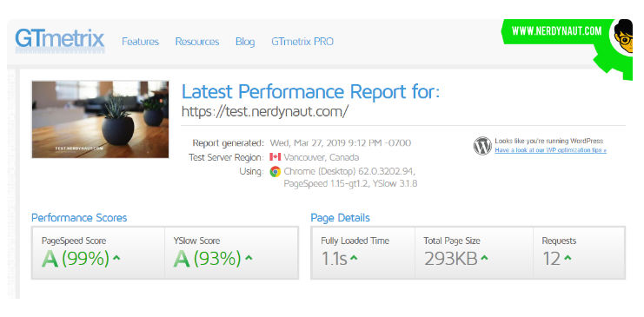
Task: Click the Requests count up arrow
Action: pyautogui.click(x=568, y=258)
